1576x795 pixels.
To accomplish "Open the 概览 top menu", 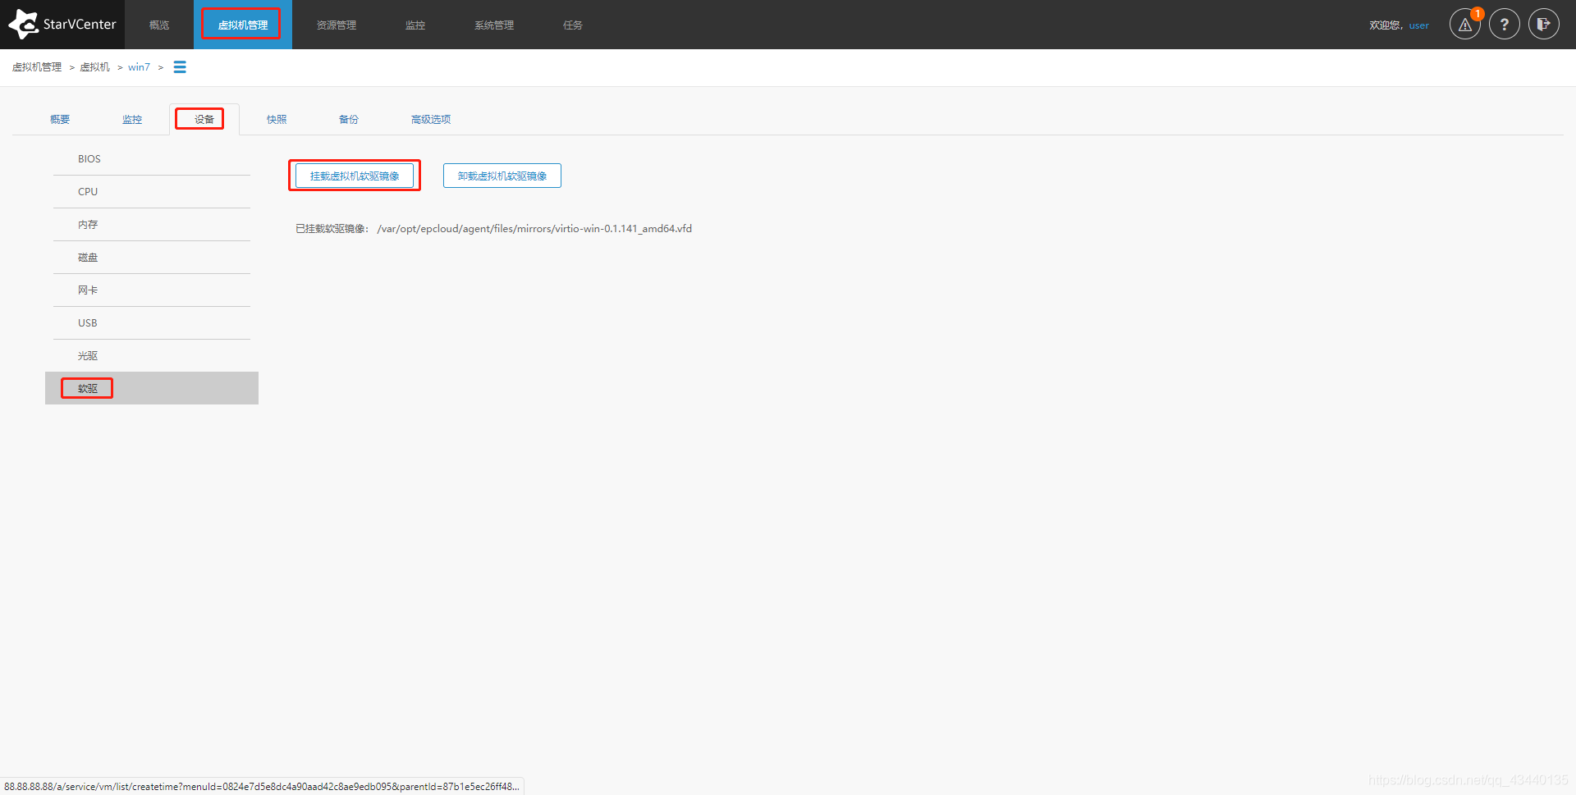I will pyautogui.click(x=159, y=25).
